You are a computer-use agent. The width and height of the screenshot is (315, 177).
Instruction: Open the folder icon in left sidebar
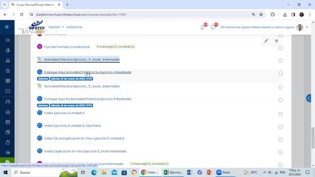point(8,91)
